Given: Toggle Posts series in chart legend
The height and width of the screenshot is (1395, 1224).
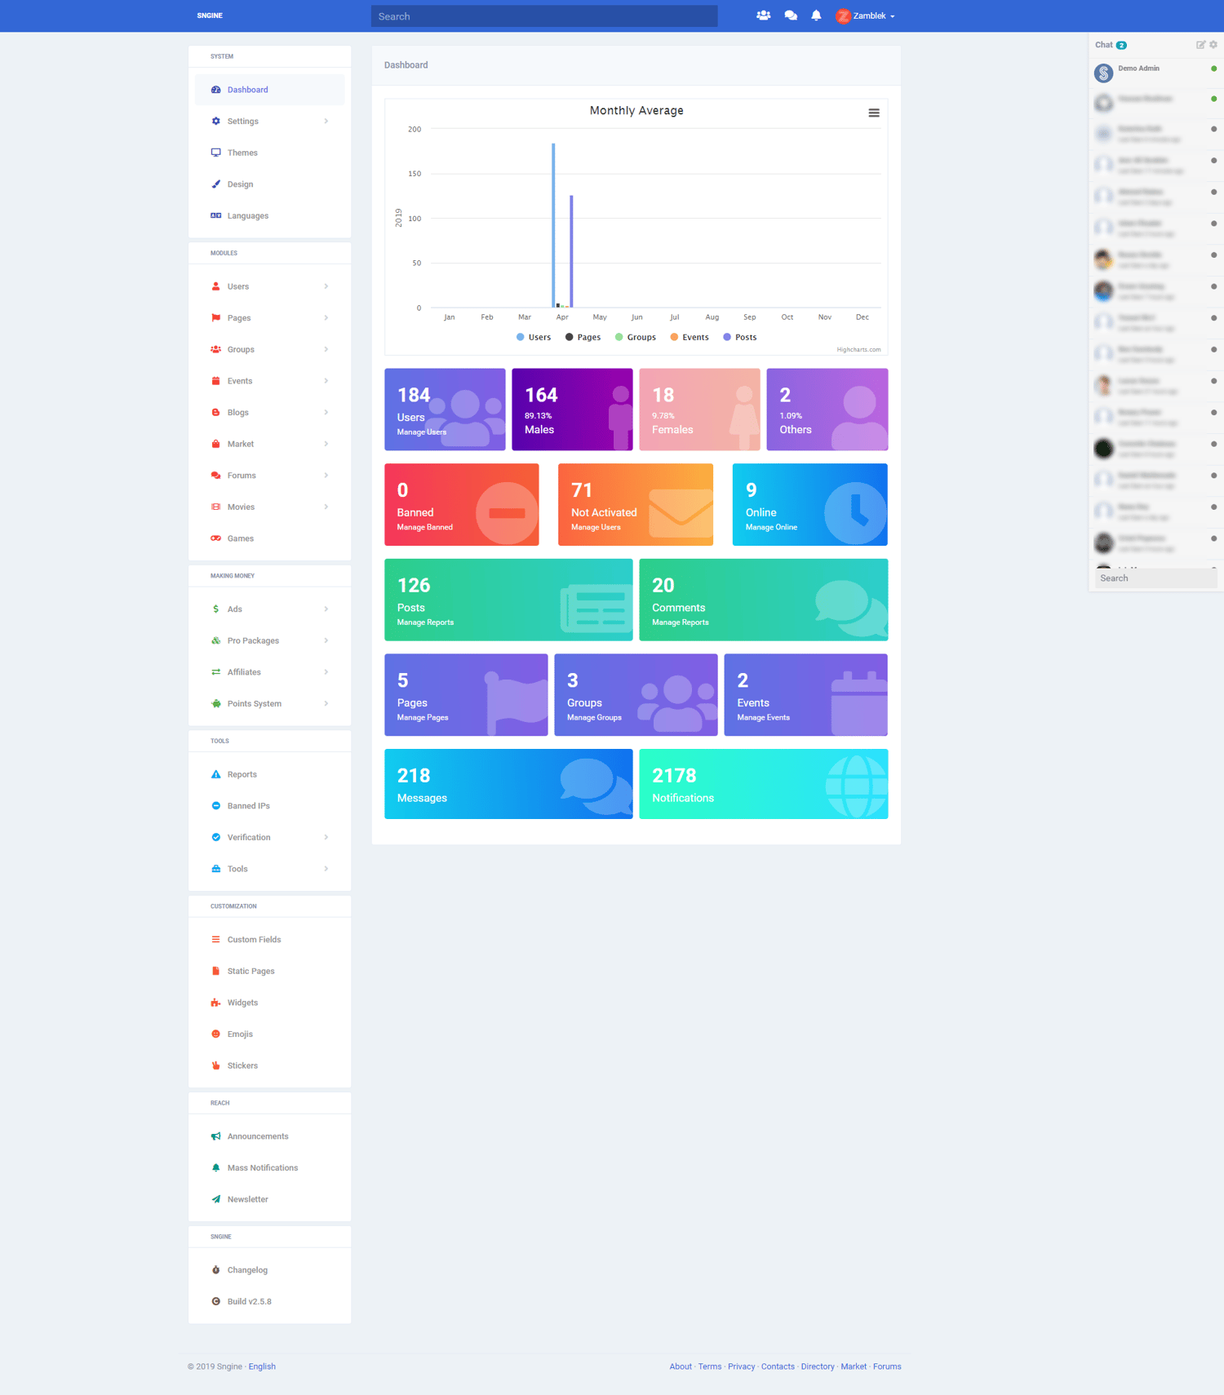Looking at the screenshot, I should 740,337.
